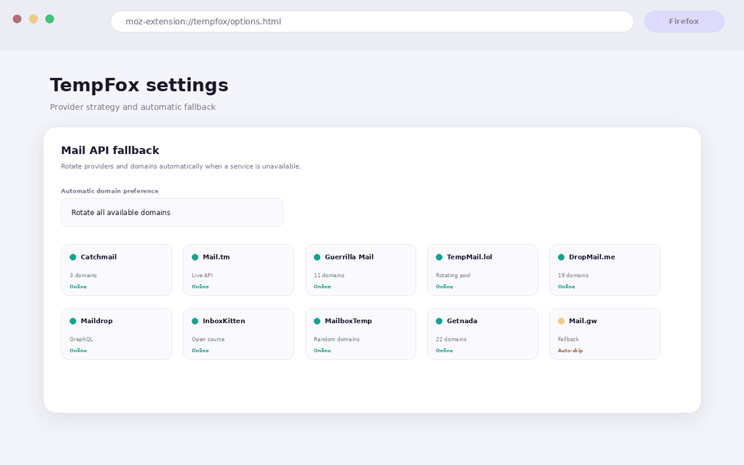744x465 pixels.
Task: Click the 'TempFox settings' title
Action: [x=139, y=85]
